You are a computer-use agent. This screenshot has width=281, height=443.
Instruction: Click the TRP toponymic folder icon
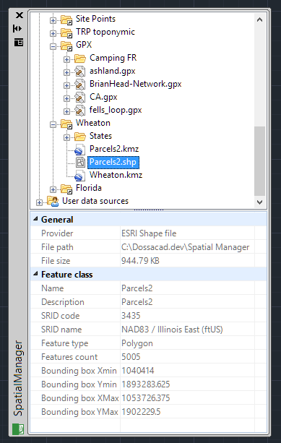coord(66,33)
